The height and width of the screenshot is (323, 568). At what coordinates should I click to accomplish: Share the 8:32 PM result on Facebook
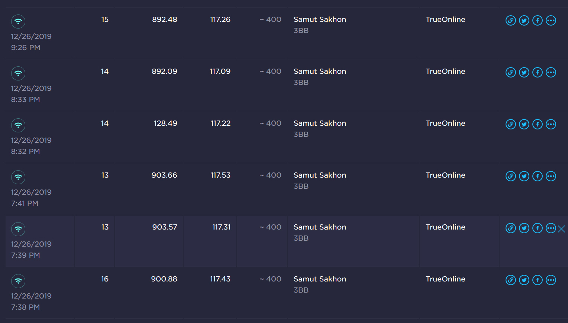click(x=538, y=124)
